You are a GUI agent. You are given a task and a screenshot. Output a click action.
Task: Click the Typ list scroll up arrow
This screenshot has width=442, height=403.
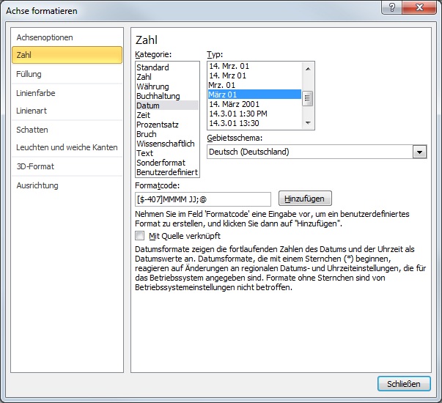tap(308, 68)
